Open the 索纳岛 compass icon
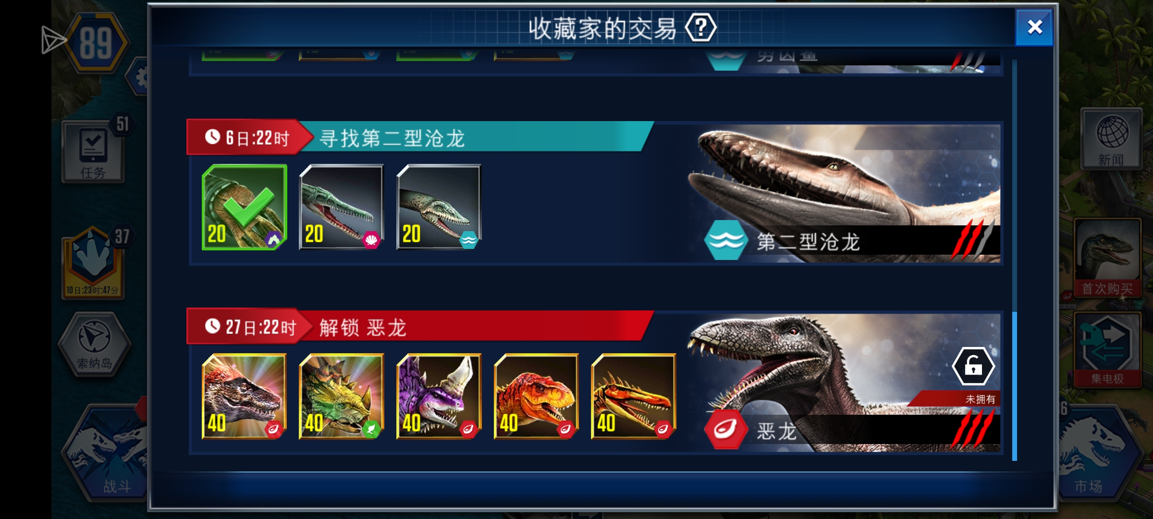 pyautogui.click(x=95, y=344)
